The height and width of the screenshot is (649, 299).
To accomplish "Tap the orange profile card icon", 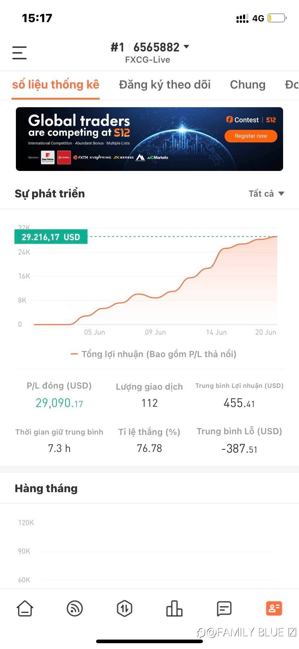I will click(x=274, y=608).
